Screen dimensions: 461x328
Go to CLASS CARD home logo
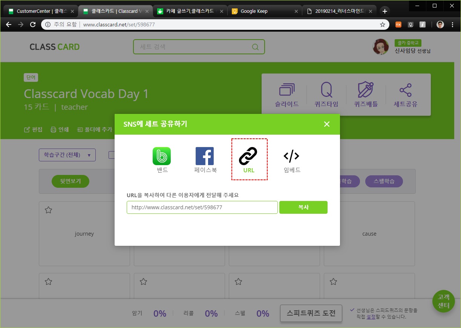pyautogui.click(x=55, y=47)
